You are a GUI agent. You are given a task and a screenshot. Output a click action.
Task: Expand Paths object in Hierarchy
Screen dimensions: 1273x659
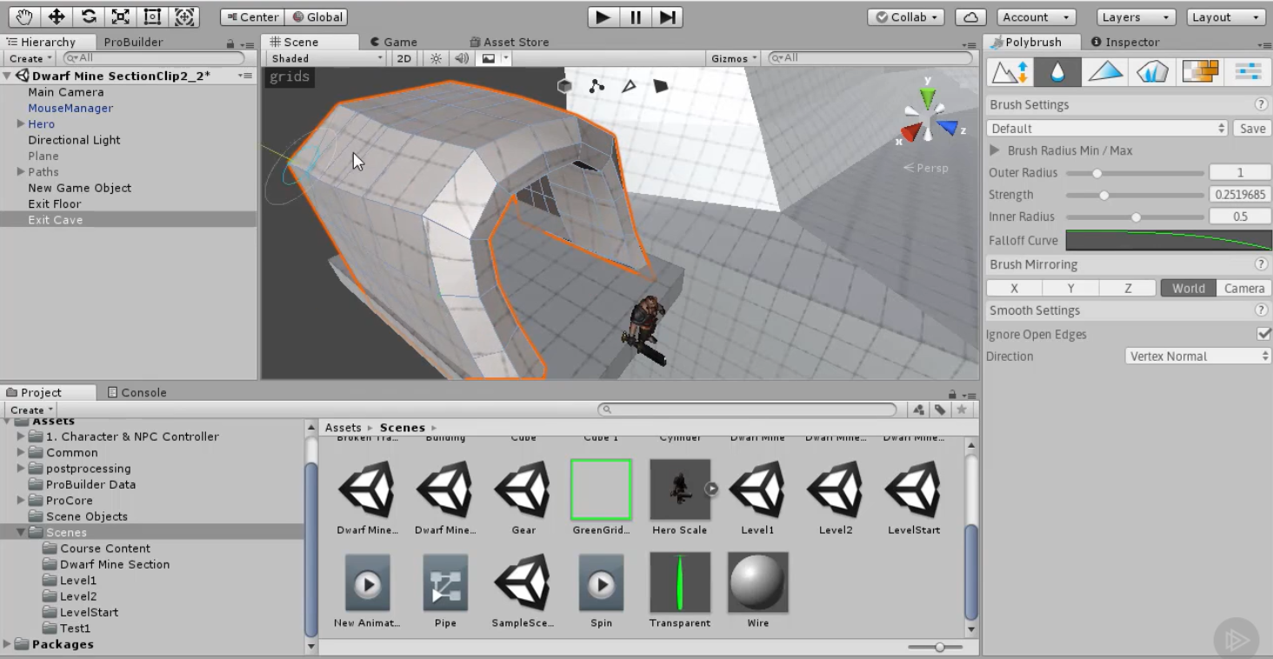21,172
